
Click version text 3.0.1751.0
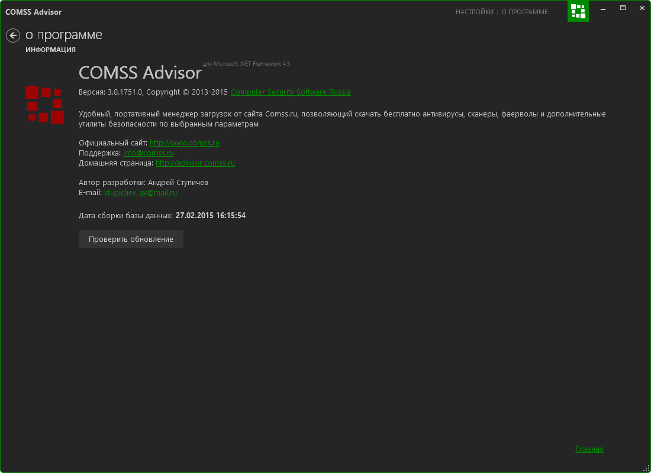(124, 92)
